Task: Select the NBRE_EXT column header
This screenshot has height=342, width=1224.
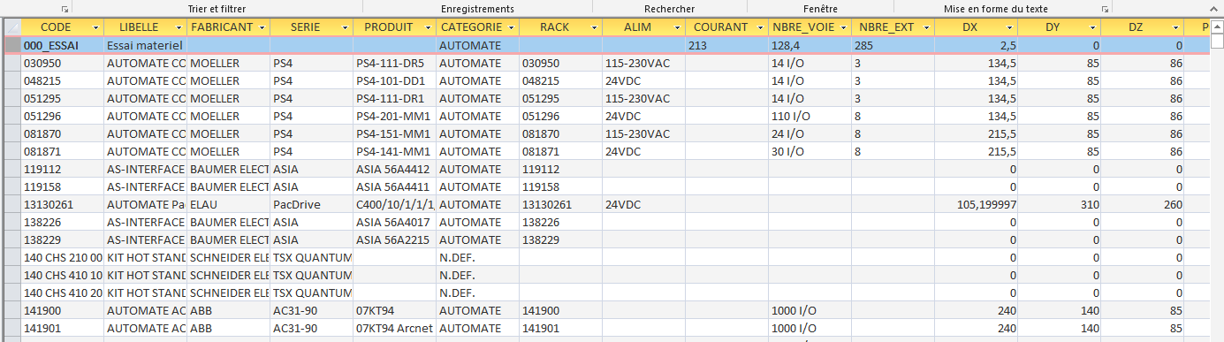Action: point(893,27)
